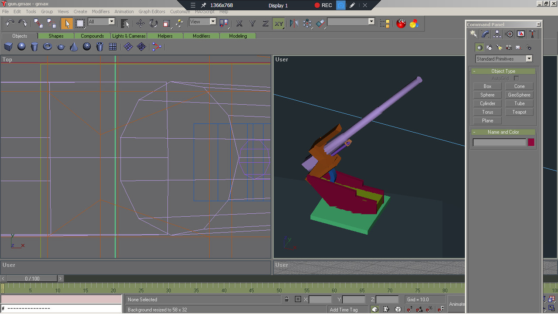
Task: Choose the Select Object arrow tool
Action: (x=67, y=23)
